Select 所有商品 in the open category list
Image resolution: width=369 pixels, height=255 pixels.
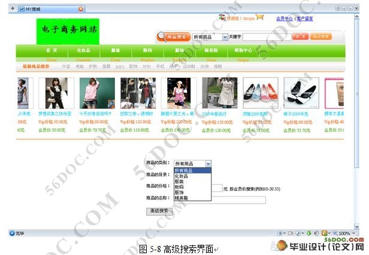[192, 171]
